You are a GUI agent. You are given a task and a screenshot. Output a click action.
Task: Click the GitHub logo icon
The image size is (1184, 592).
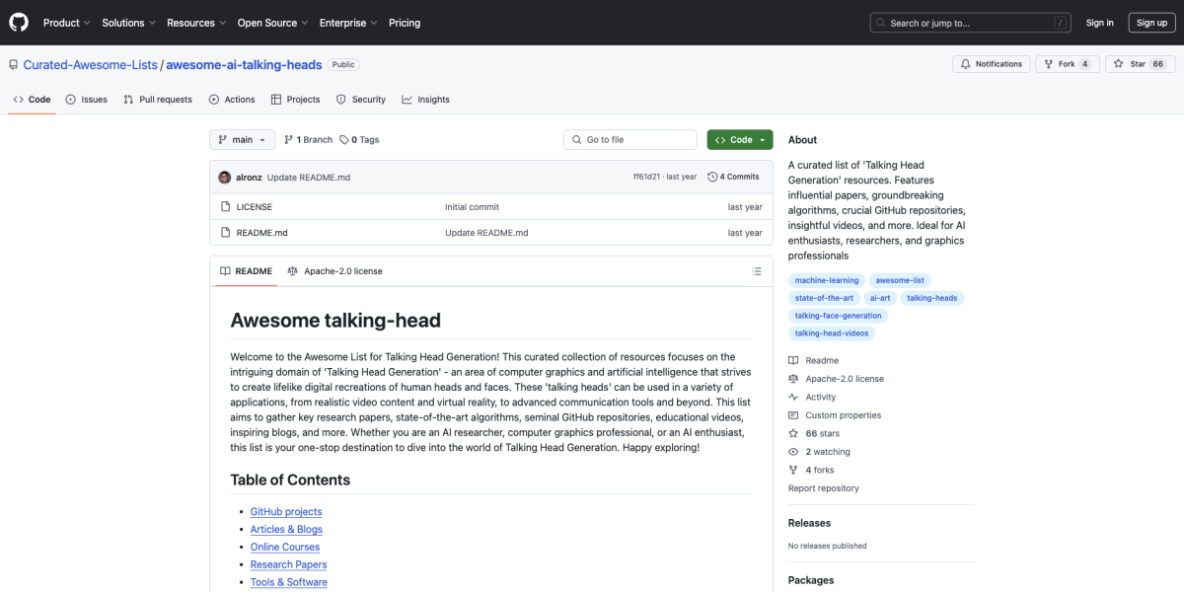coord(20,23)
